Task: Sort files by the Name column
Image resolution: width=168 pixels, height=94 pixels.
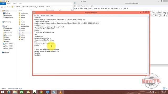Action: click(20, 10)
